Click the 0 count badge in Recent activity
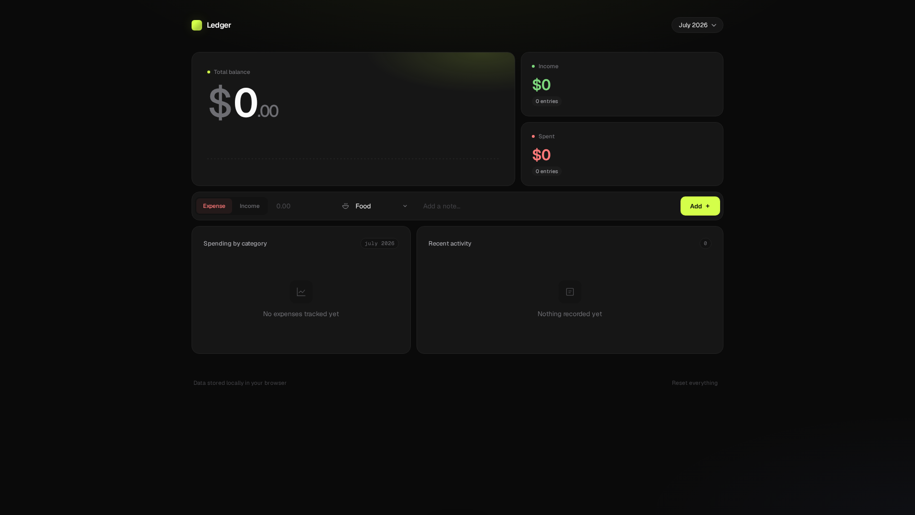The width and height of the screenshot is (915, 515). click(x=705, y=244)
